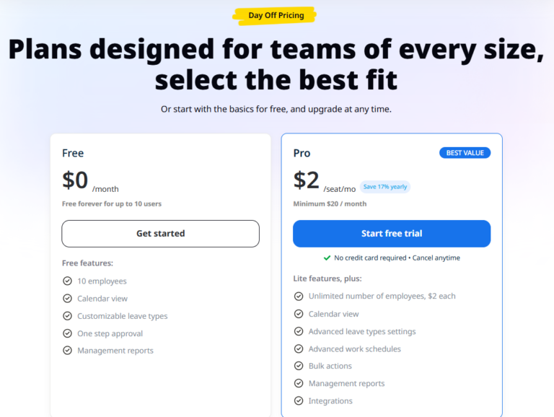Viewport: 554px width, 417px height.
Task: Click the $2 per seat price
Action: (307, 180)
